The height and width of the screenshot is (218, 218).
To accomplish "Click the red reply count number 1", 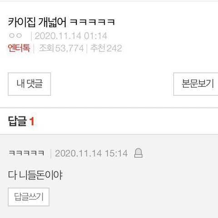I will click(32, 121).
